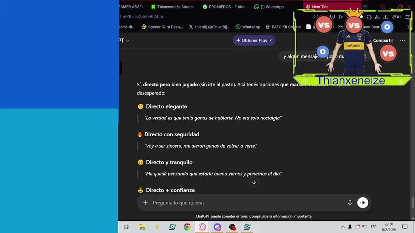The width and height of the screenshot is (415, 233).
Task: Click the Compartir share button
Action: click(x=383, y=40)
